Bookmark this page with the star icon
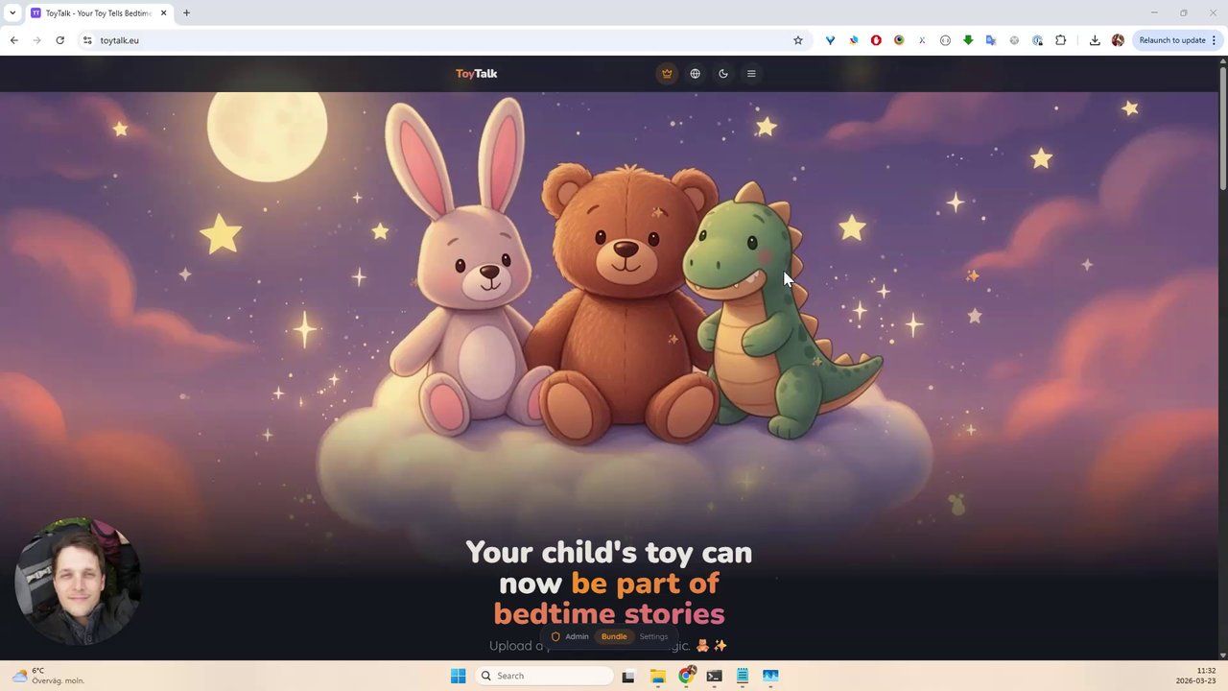This screenshot has width=1228, height=691. point(797,40)
